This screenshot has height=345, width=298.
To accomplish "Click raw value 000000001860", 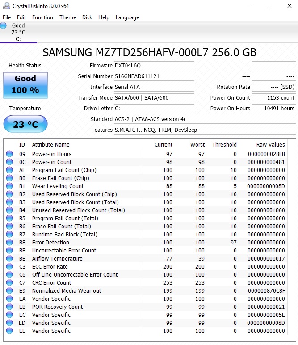I will [266, 210].
